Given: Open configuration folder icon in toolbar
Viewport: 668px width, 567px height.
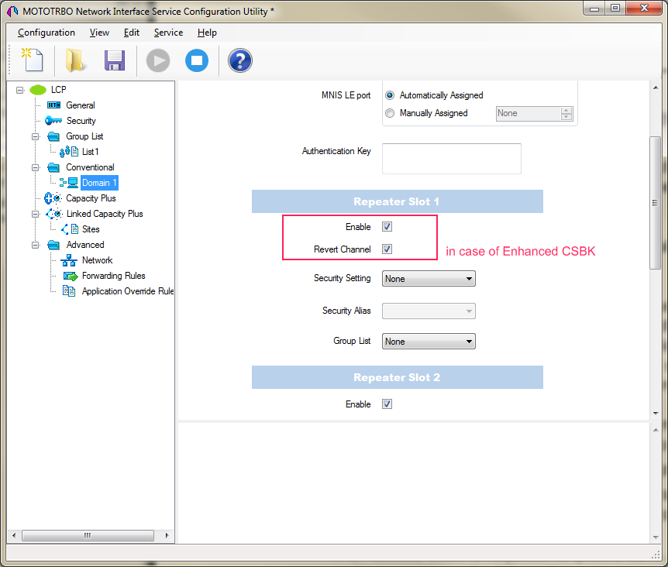Looking at the screenshot, I should click(x=75, y=60).
